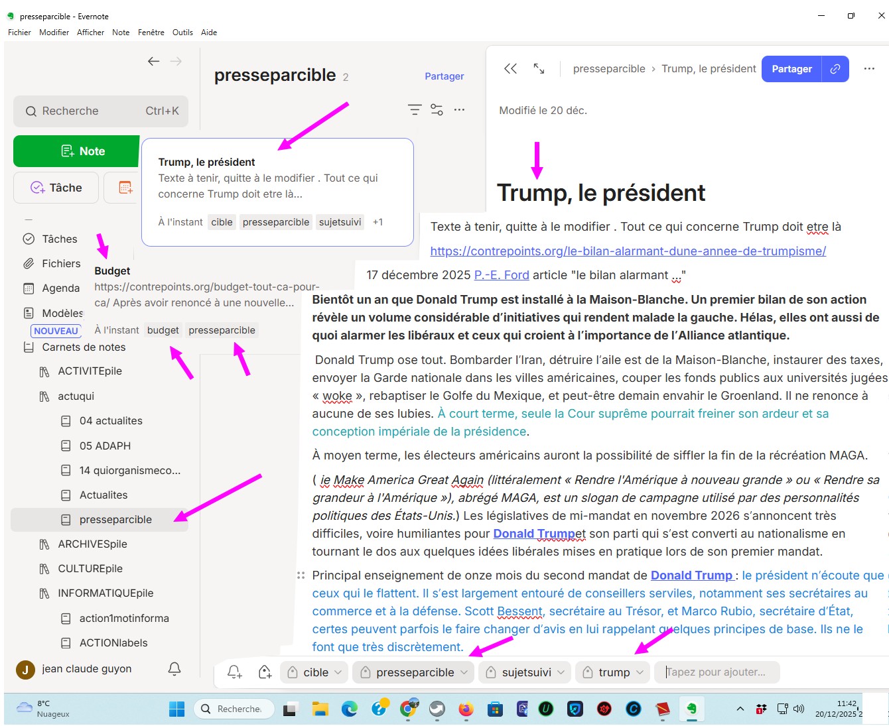The height and width of the screenshot is (726, 889).
Task: Create a new note with green Note button
Action: pyautogui.click(x=76, y=151)
